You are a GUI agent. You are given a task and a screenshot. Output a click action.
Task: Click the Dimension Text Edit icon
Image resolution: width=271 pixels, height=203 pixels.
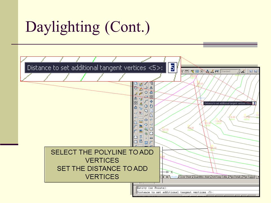coord(212,71)
